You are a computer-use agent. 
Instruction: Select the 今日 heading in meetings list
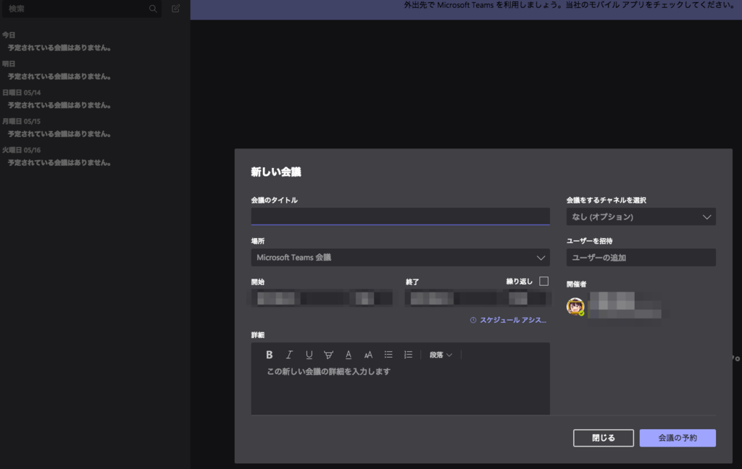pos(9,35)
